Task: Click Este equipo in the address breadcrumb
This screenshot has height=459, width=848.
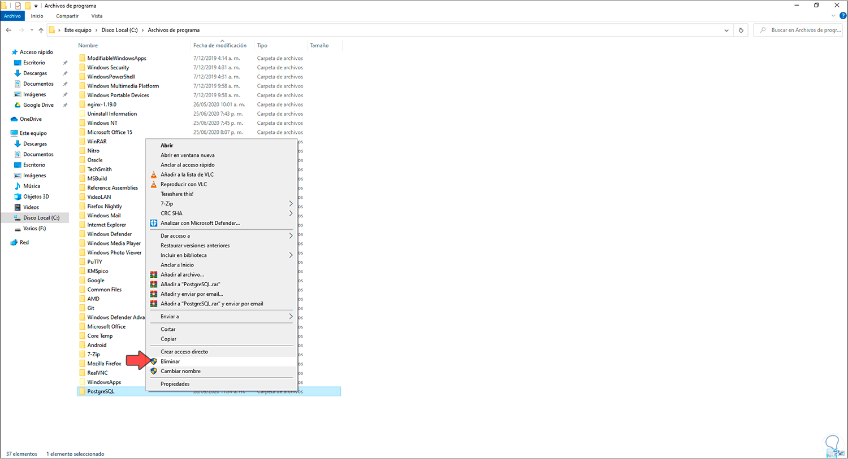Action: (78, 30)
